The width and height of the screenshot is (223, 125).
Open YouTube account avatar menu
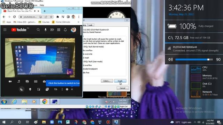point(74,30)
